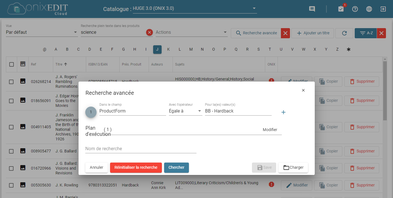Remove the A-Z filter red X
The height and width of the screenshot is (198, 393).
point(381,33)
